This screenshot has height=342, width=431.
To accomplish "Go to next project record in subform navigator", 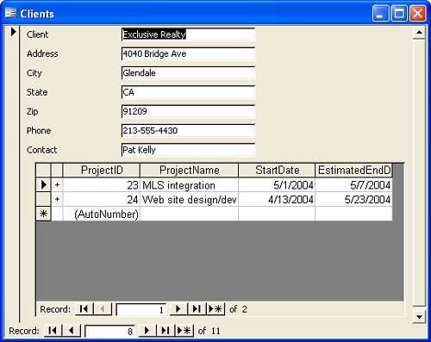I will point(178,309).
